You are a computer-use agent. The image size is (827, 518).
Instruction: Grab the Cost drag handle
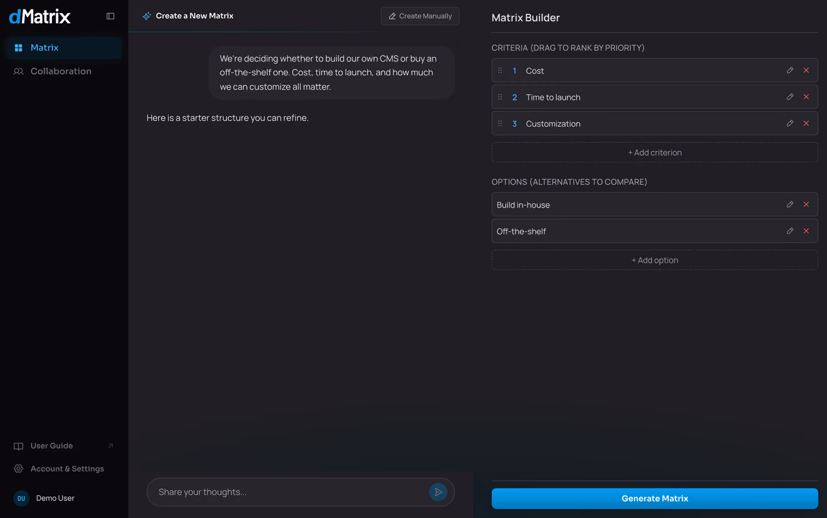point(500,71)
